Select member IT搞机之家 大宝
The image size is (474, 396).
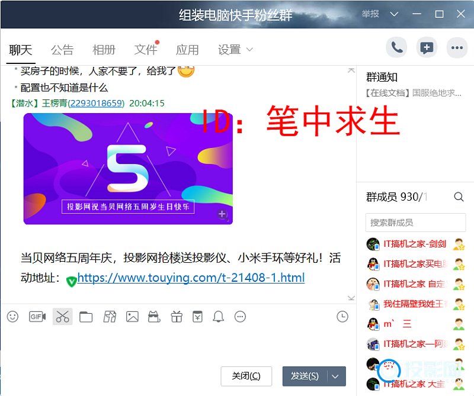coord(415,384)
